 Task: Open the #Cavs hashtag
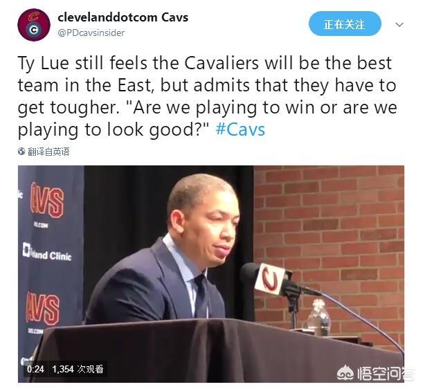coord(240,129)
